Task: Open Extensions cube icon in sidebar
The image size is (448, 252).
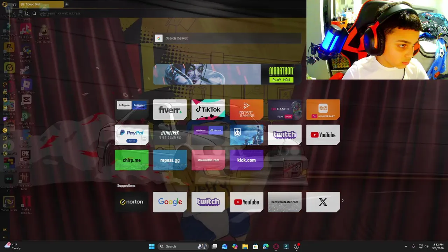Action: (x=5, y=146)
